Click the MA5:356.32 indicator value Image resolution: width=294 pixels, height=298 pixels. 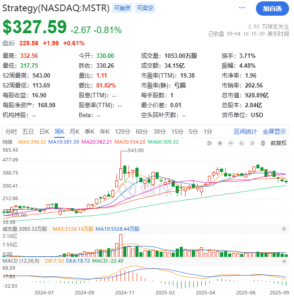[32, 142]
